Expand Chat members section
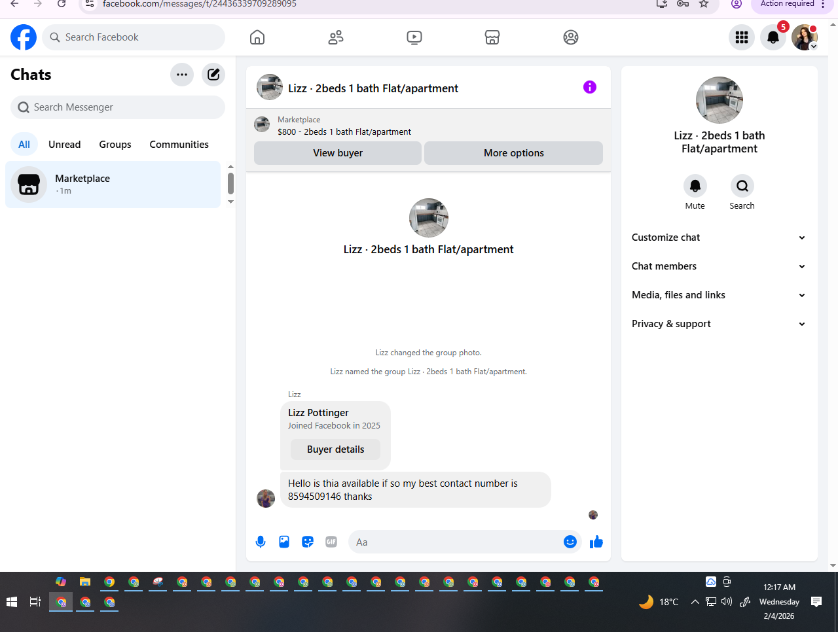 pyautogui.click(x=719, y=266)
